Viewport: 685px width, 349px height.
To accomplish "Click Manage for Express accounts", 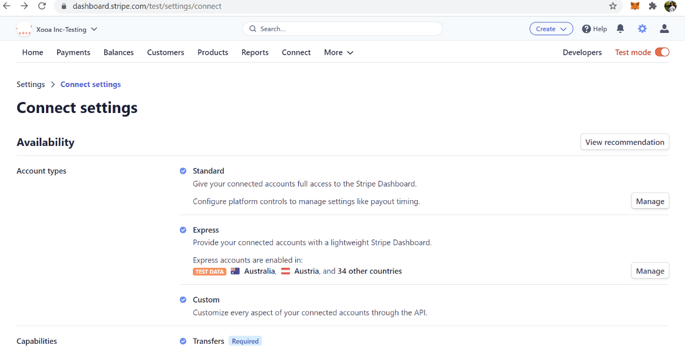I will 650,271.
